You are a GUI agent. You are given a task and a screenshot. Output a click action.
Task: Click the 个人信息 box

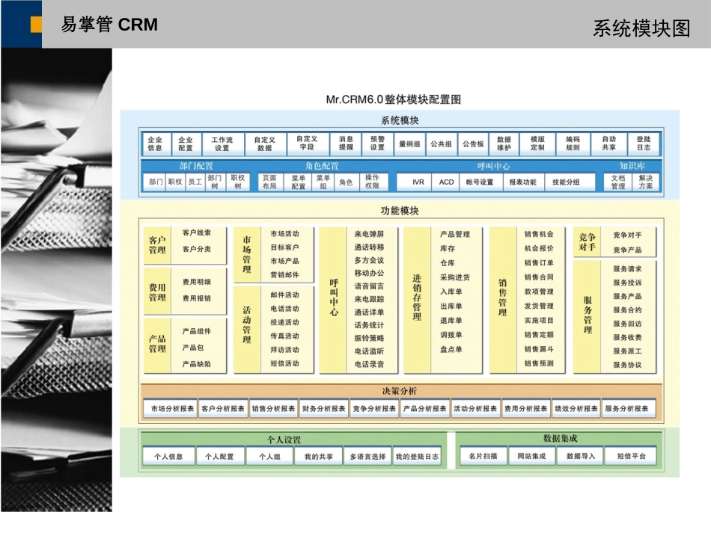(168, 457)
